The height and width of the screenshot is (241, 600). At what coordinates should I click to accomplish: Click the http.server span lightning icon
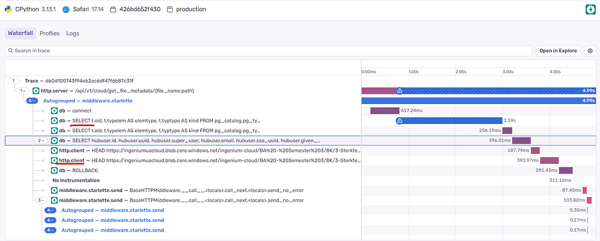coord(36,91)
